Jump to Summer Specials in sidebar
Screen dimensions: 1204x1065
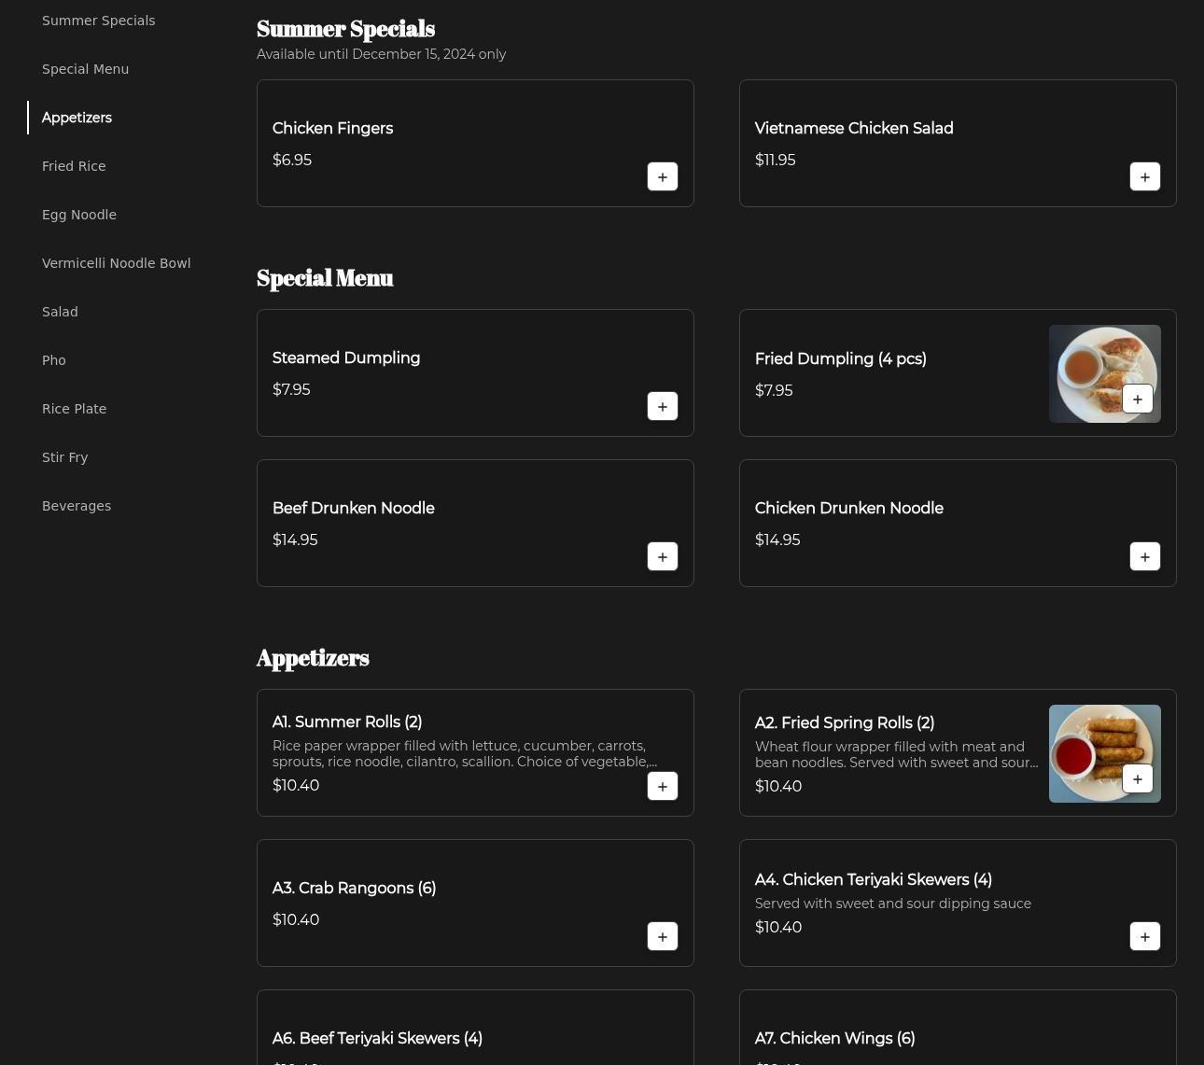coord(98,21)
